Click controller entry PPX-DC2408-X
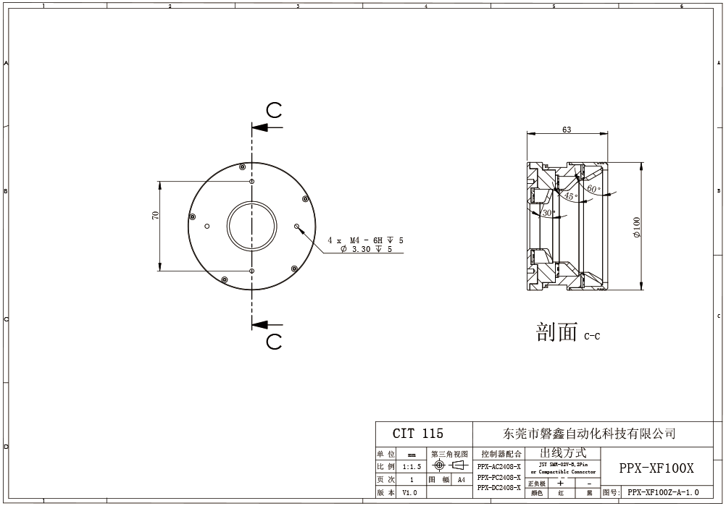 click(498, 488)
